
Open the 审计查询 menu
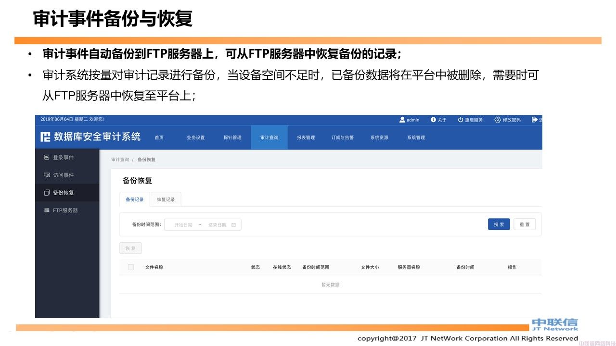(x=269, y=137)
